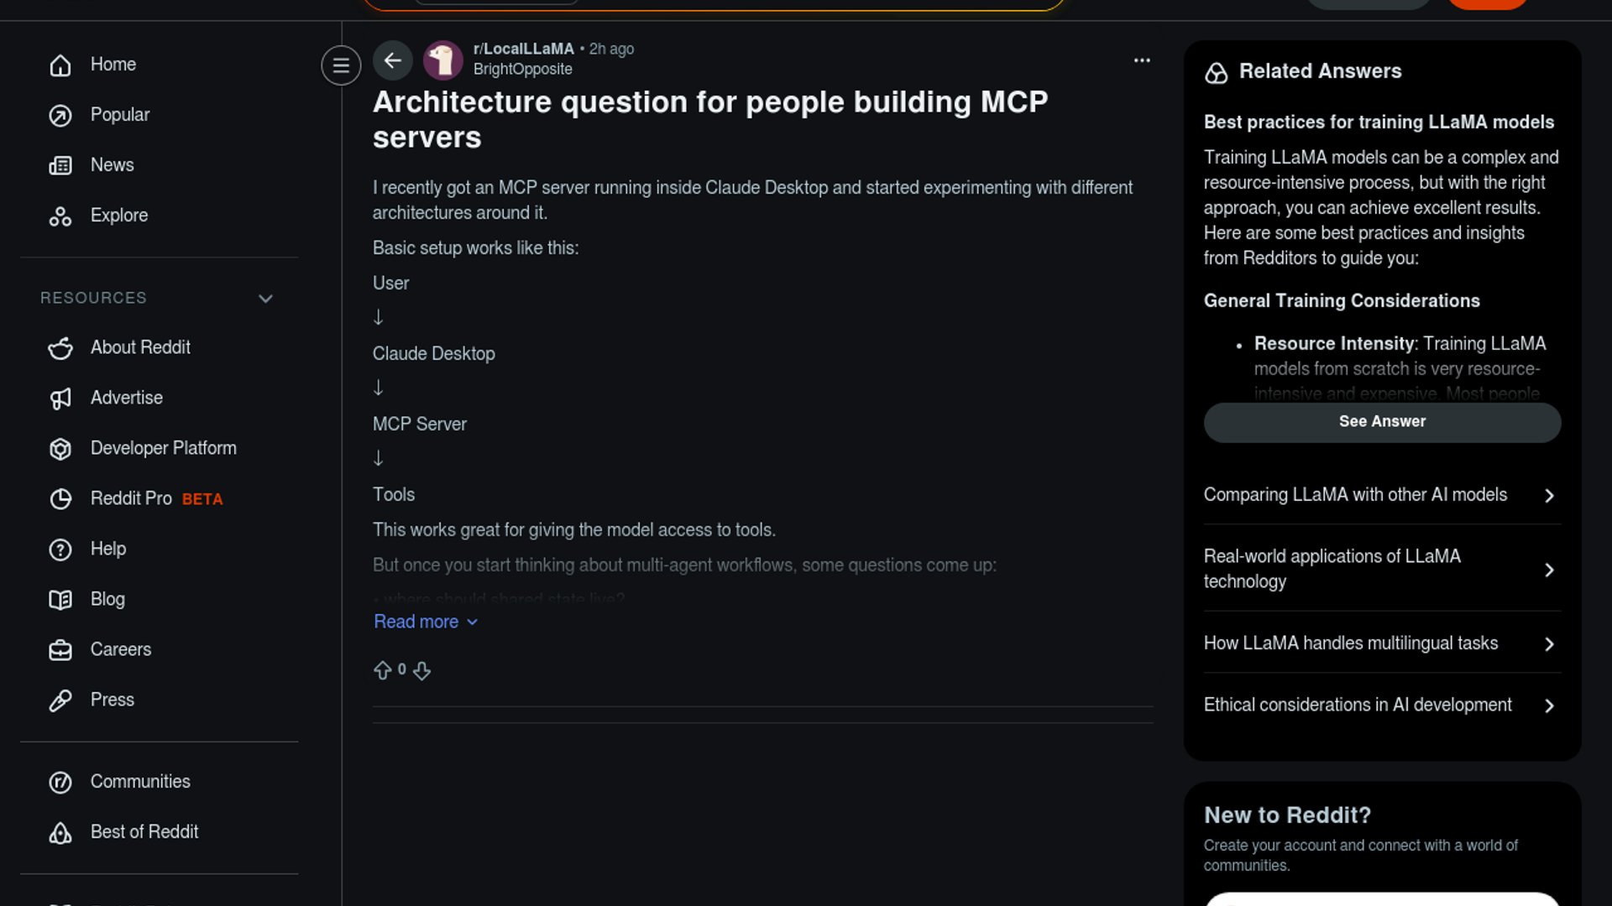Collapse the Resources section chevron

point(265,299)
